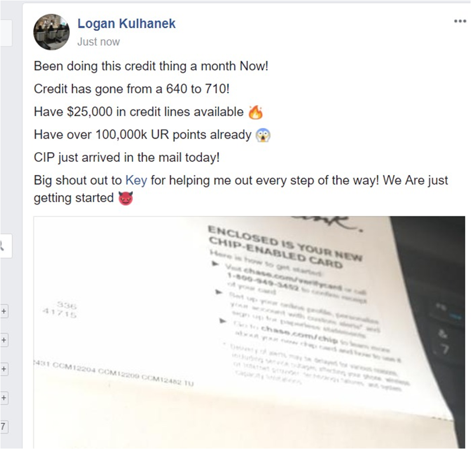Open the attached Chase card letter photo
This screenshot has width=471, height=449.
click(249, 332)
